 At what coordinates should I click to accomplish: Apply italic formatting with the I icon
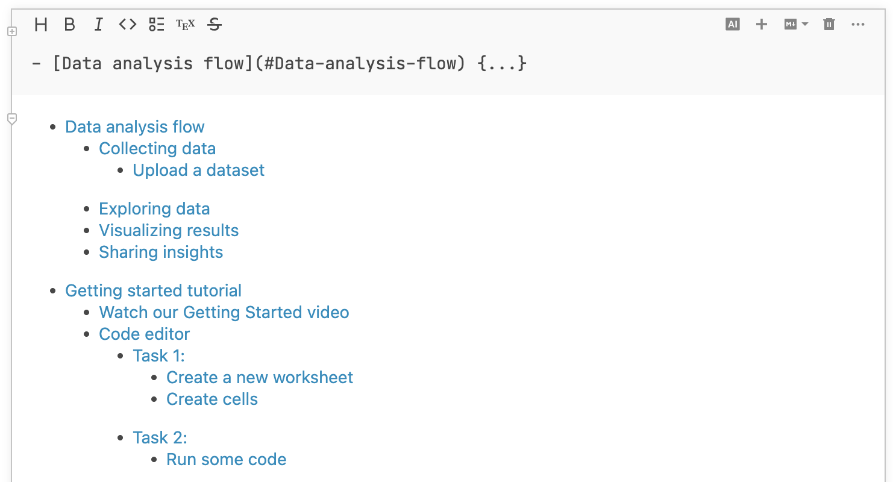click(x=98, y=25)
